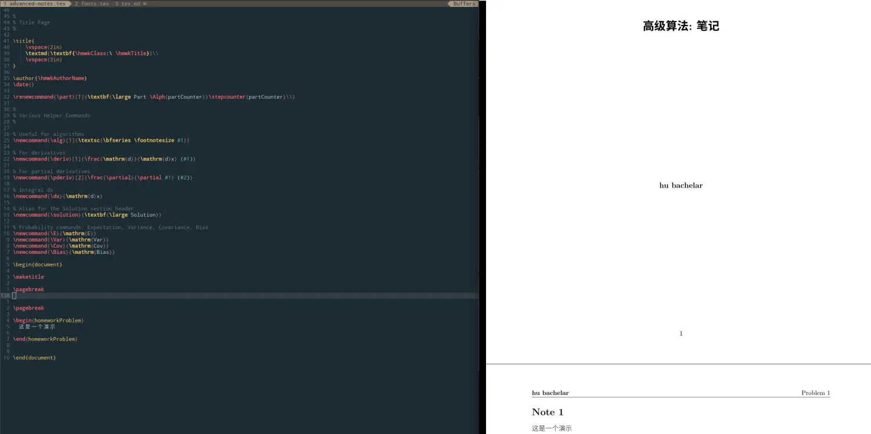Click the Chinese sentence in PDF page two
This screenshot has width=871, height=434.
pos(552,428)
